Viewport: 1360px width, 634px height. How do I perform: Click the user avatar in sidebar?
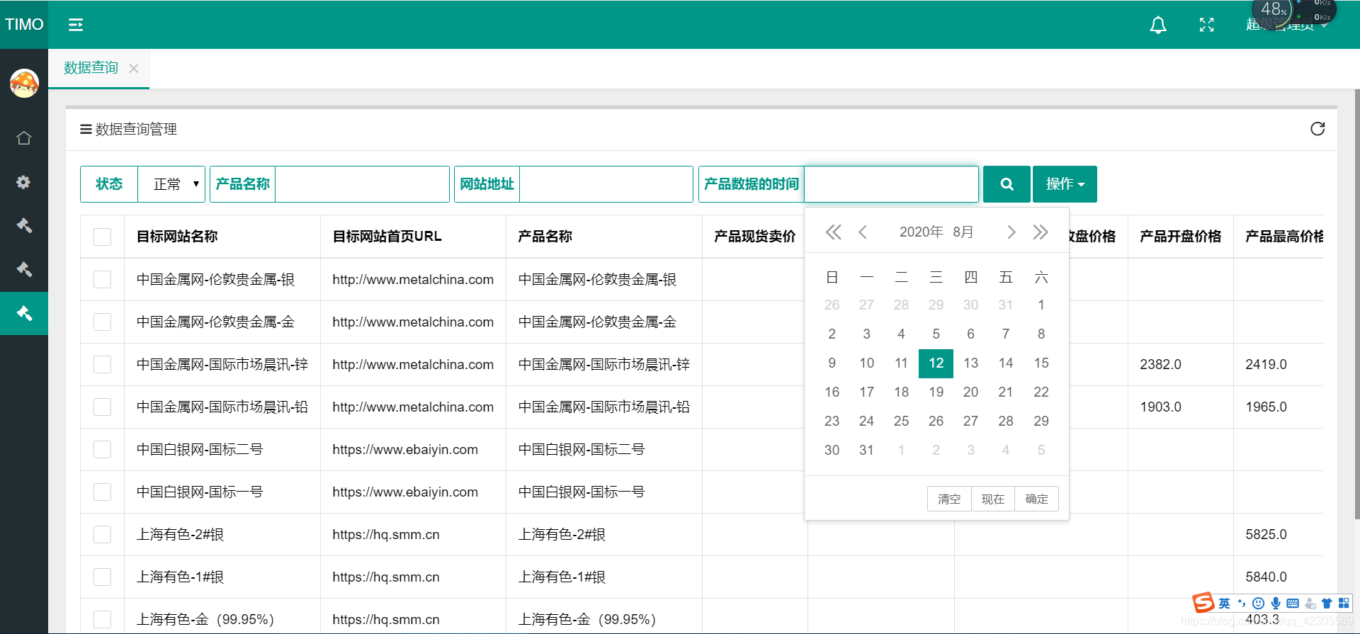[x=24, y=83]
